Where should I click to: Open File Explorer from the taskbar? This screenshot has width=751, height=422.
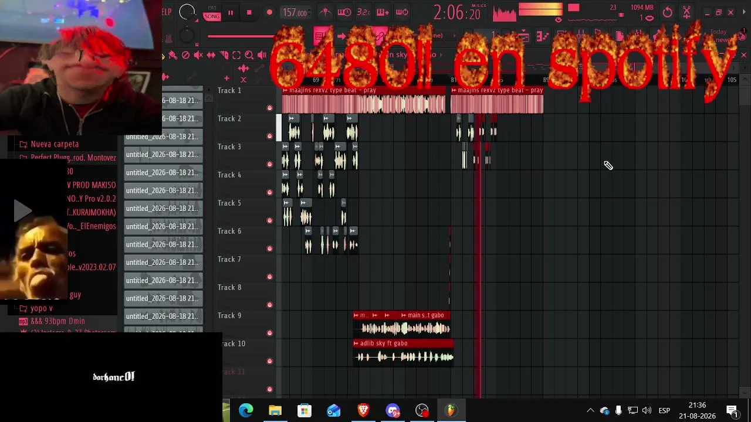coord(275,411)
